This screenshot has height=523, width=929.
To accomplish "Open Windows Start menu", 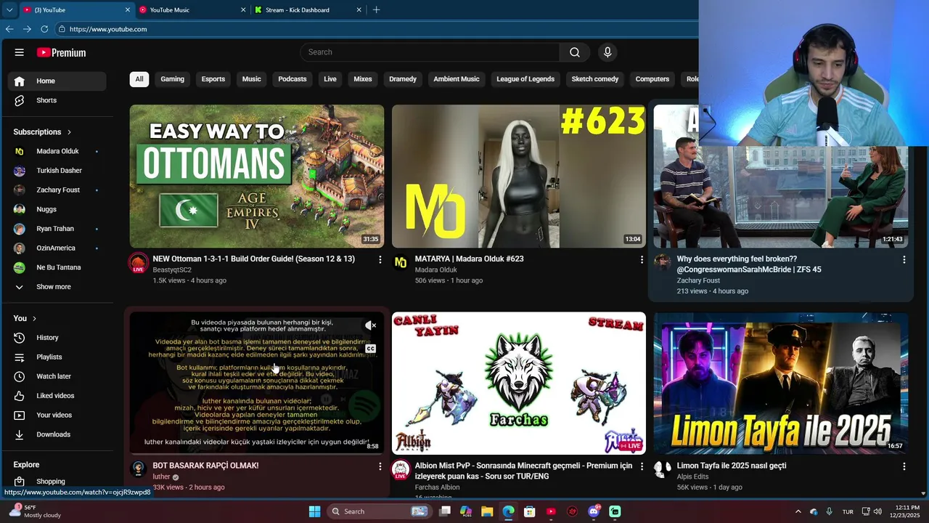I will (x=314, y=511).
